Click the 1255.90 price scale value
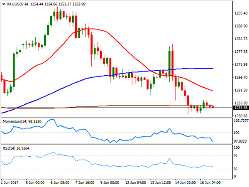The height and width of the screenshot is (187, 249). click(x=241, y=103)
